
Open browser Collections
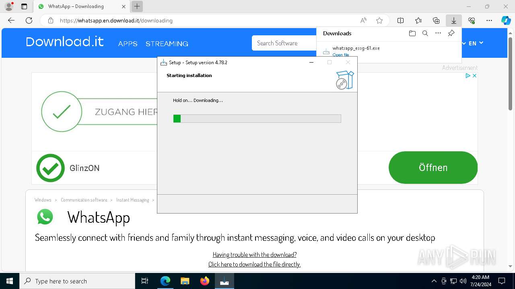pos(436,20)
